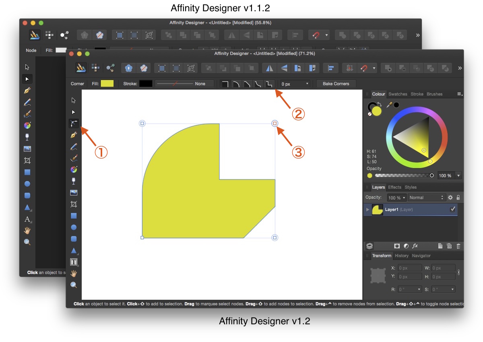
Task: Switch to Styles tab
Action: click(411, 187)
